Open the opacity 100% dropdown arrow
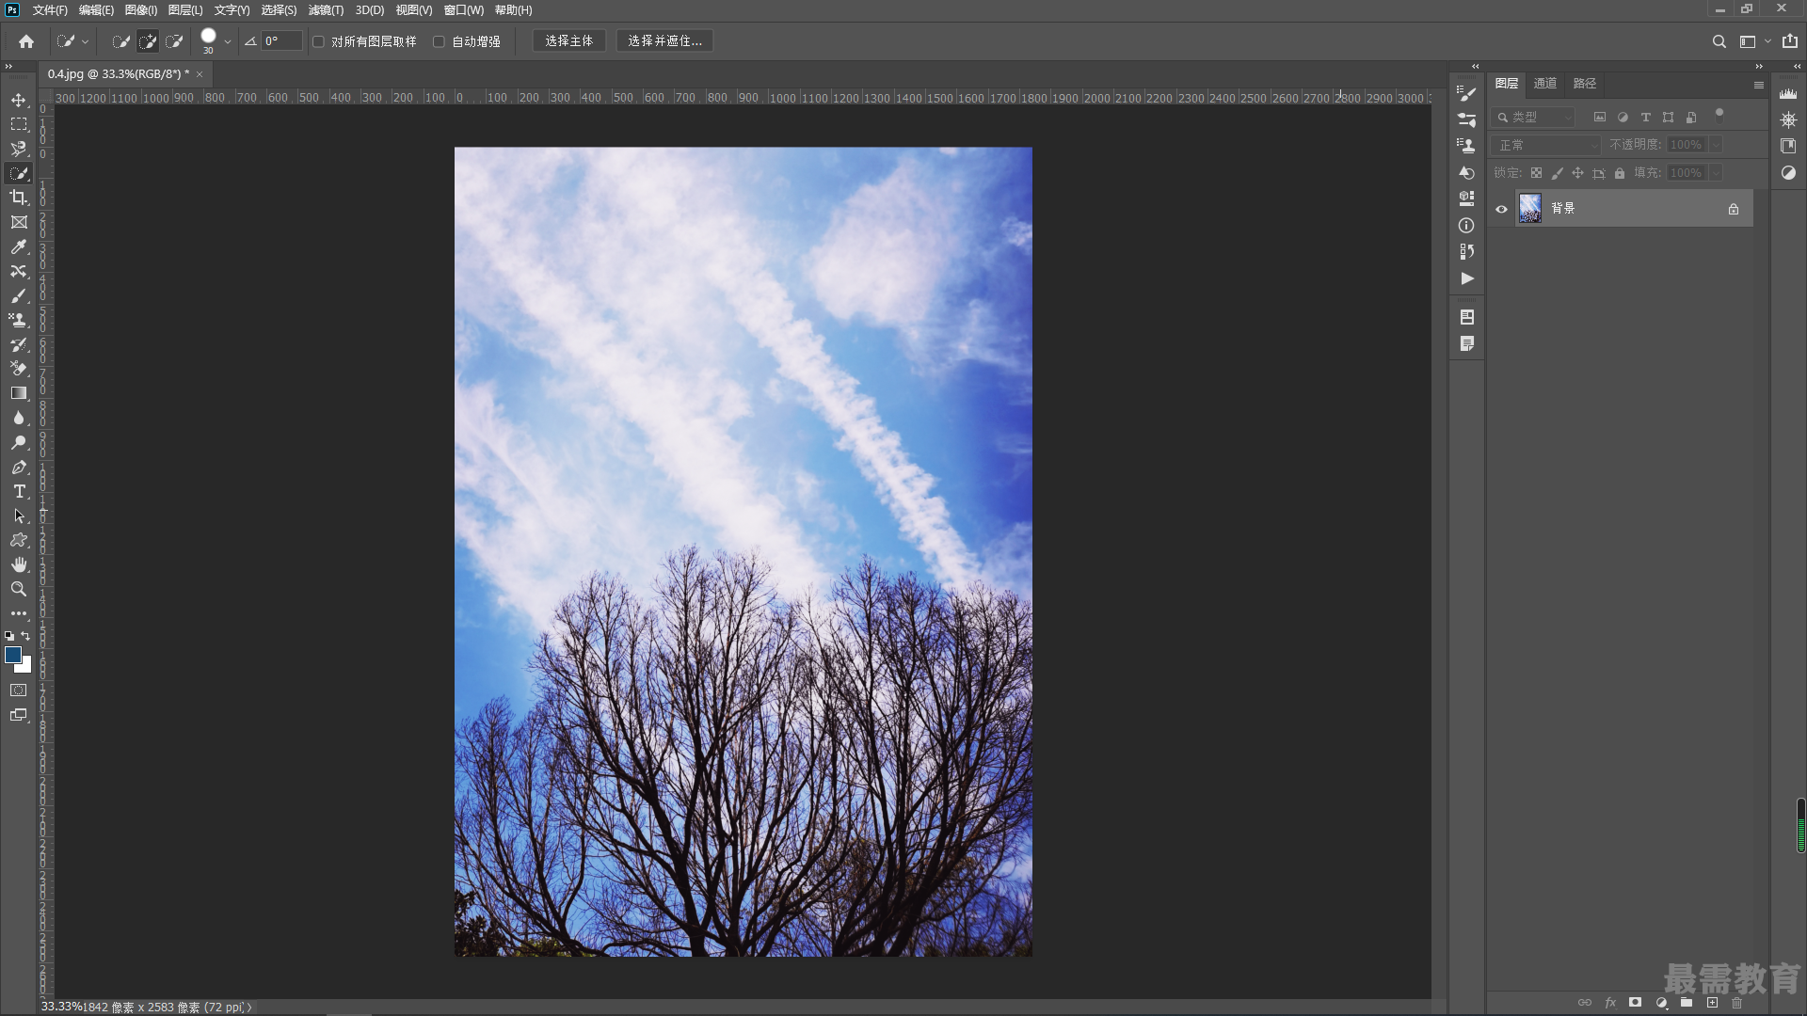Viewport: 1807px width, 1016px height. click(1716, 145)
